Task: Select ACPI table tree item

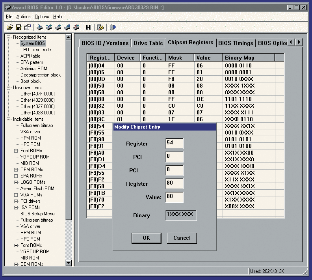Action: click(x=30, y=56)
